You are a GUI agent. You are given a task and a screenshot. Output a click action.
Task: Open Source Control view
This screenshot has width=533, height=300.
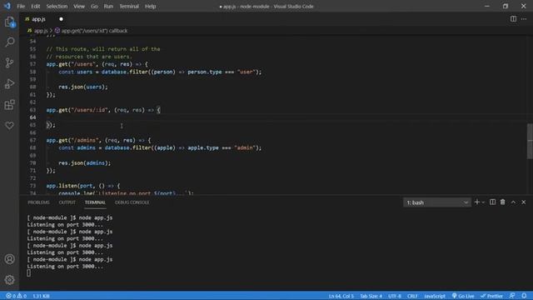click(9, 63)
